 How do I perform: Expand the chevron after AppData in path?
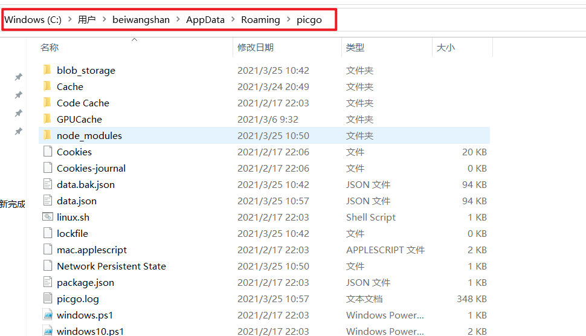233,19
